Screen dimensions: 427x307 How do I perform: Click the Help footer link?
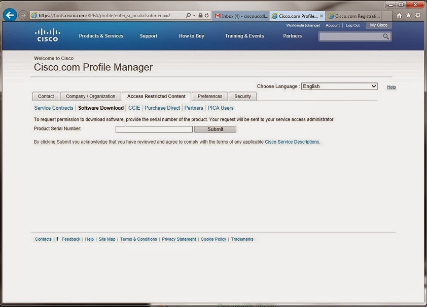point(89,239)
